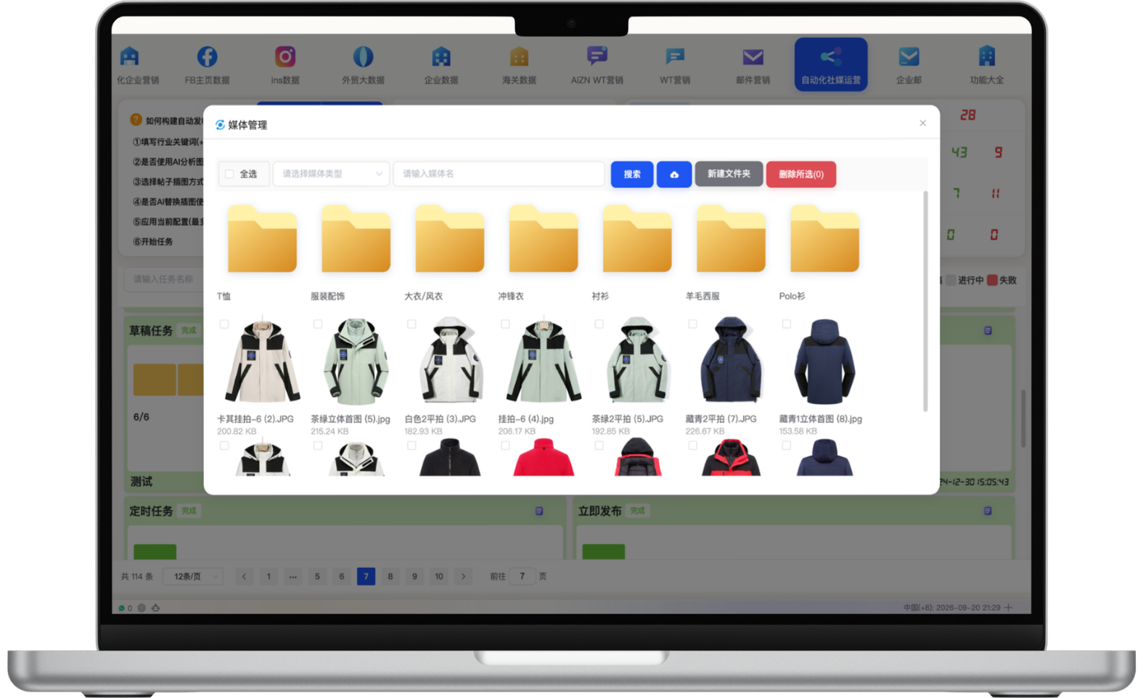This screenshot has width=1143, height=698.
Task: Tick the checkbox for 藏青2平拍 (7).JPG
Action: pos(692,324)
